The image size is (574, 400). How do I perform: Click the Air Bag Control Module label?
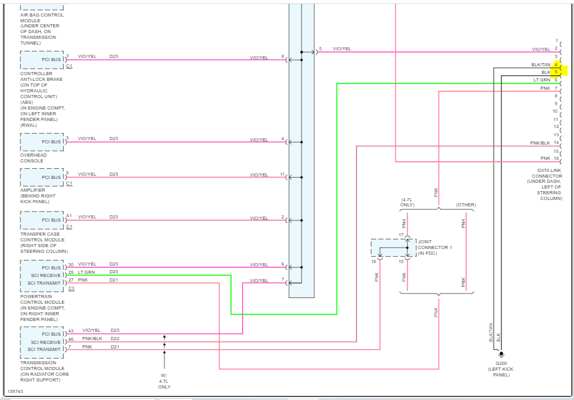coord(41,29)
